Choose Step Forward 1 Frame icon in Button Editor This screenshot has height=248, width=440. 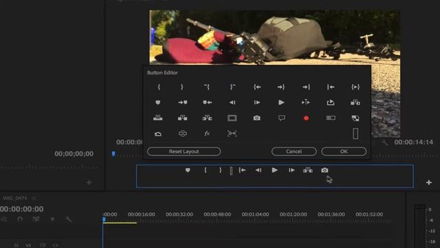257,103
